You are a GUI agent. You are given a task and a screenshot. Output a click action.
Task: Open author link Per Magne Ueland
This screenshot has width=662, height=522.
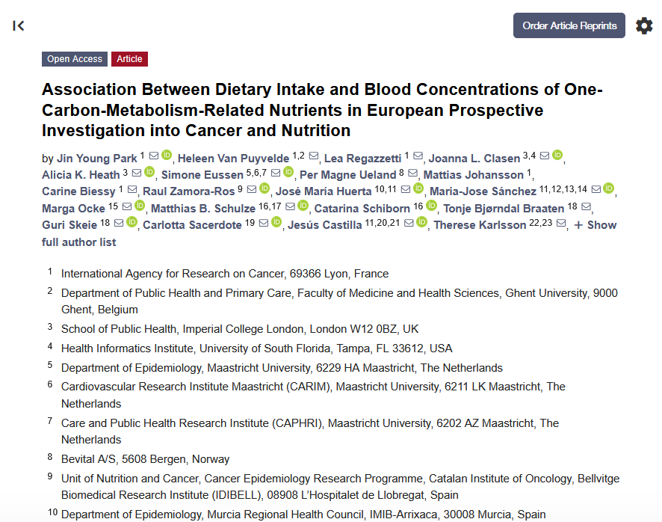pyautogui.click(x=347, y=174)
